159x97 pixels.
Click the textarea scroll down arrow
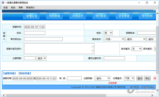point(92,50)
